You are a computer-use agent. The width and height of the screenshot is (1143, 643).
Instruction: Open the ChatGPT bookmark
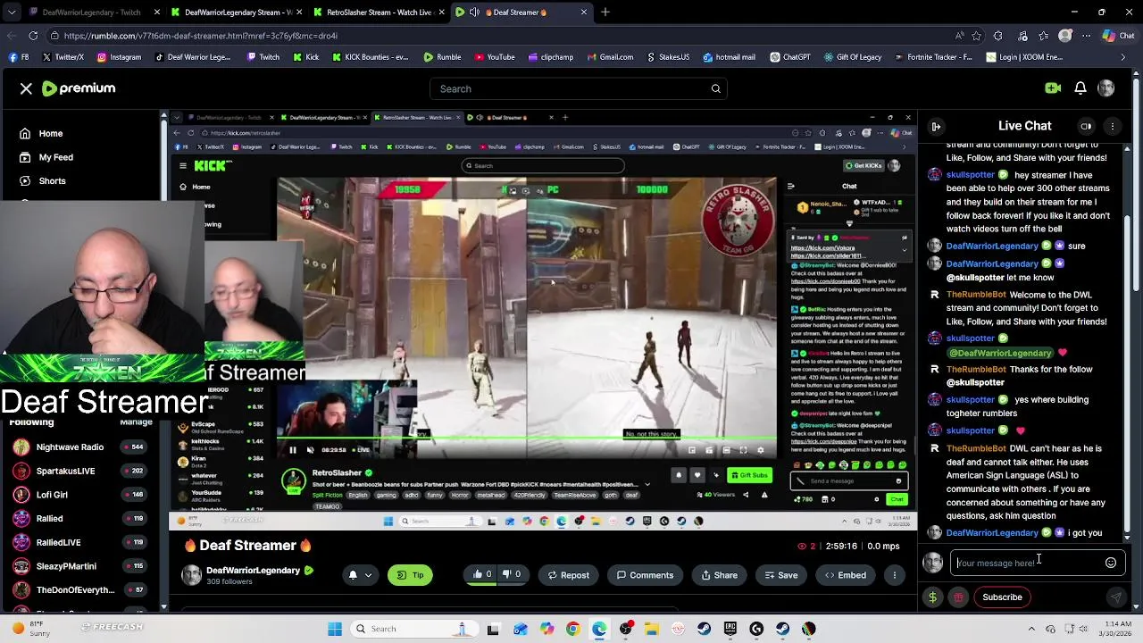click(789, 57)
